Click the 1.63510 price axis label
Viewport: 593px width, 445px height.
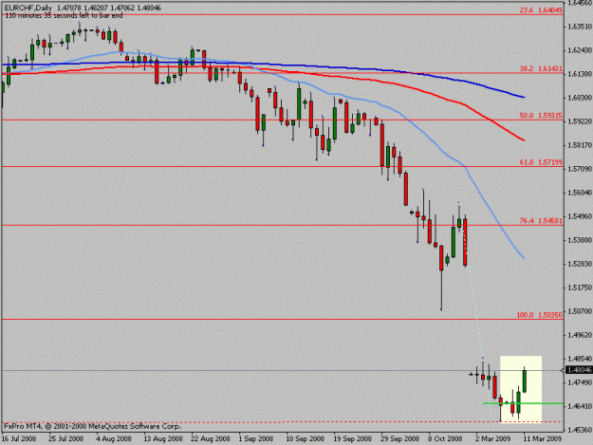(x=580, y=27)
